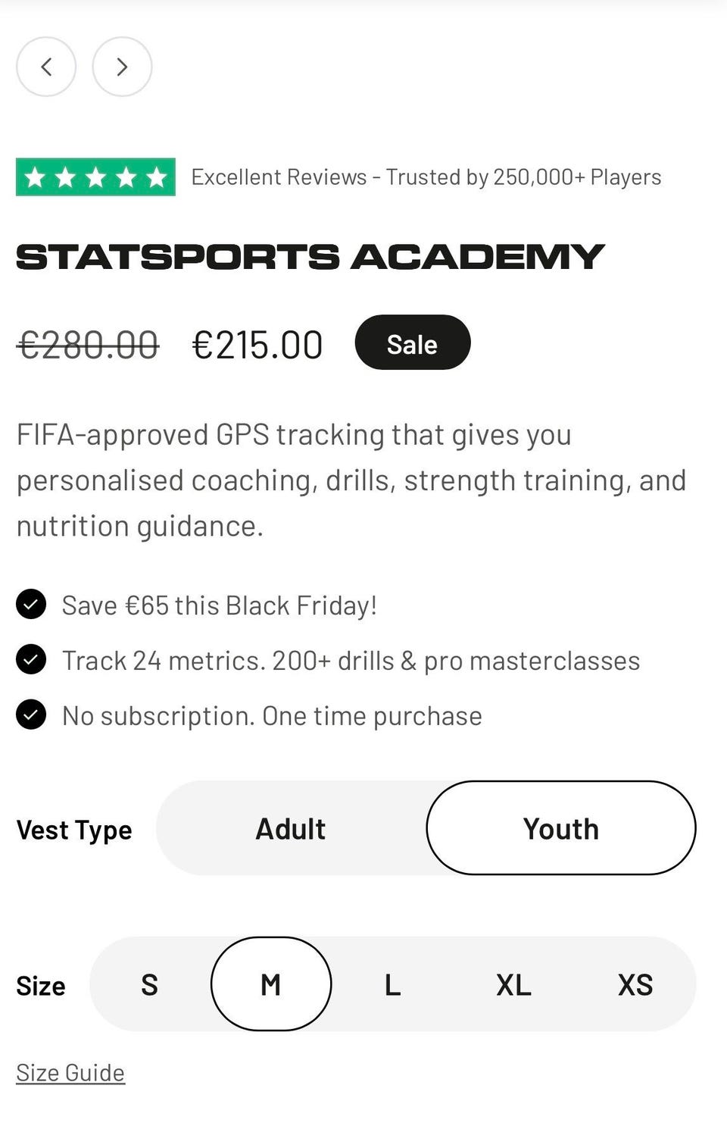The image size is (727, 1126).
Task: Choose size L
Action: click(392, 984)
